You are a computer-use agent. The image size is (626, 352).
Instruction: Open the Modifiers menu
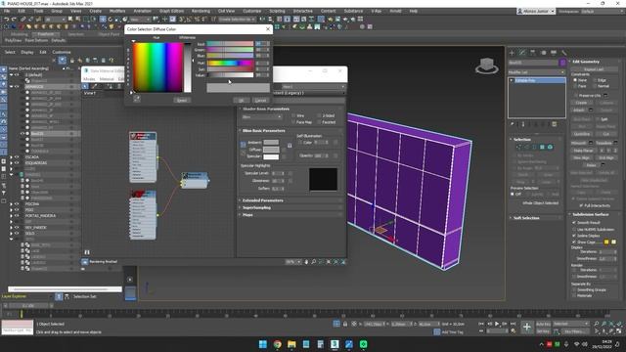coord(117,11)
